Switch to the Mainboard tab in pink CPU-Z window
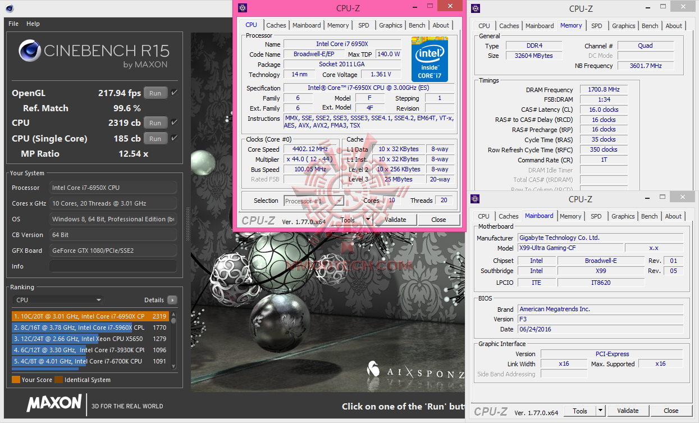Viewport: 699px width, 423px height. 307,25
